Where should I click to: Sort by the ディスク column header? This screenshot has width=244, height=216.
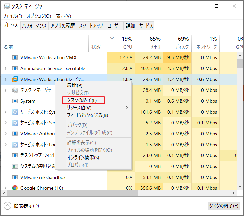pos(177,44)
